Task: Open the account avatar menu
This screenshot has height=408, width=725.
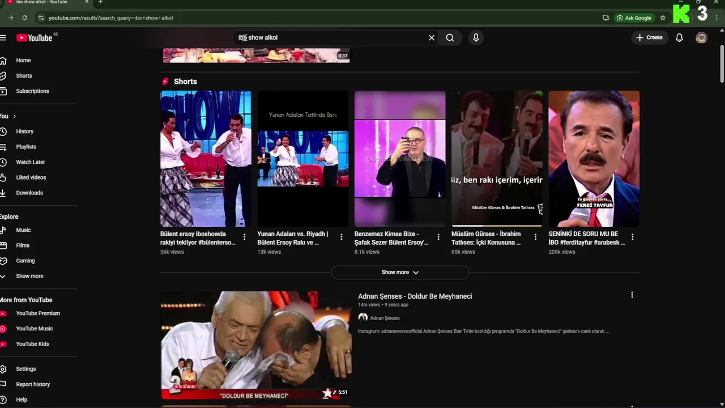Action: click(x=701, y=37)
